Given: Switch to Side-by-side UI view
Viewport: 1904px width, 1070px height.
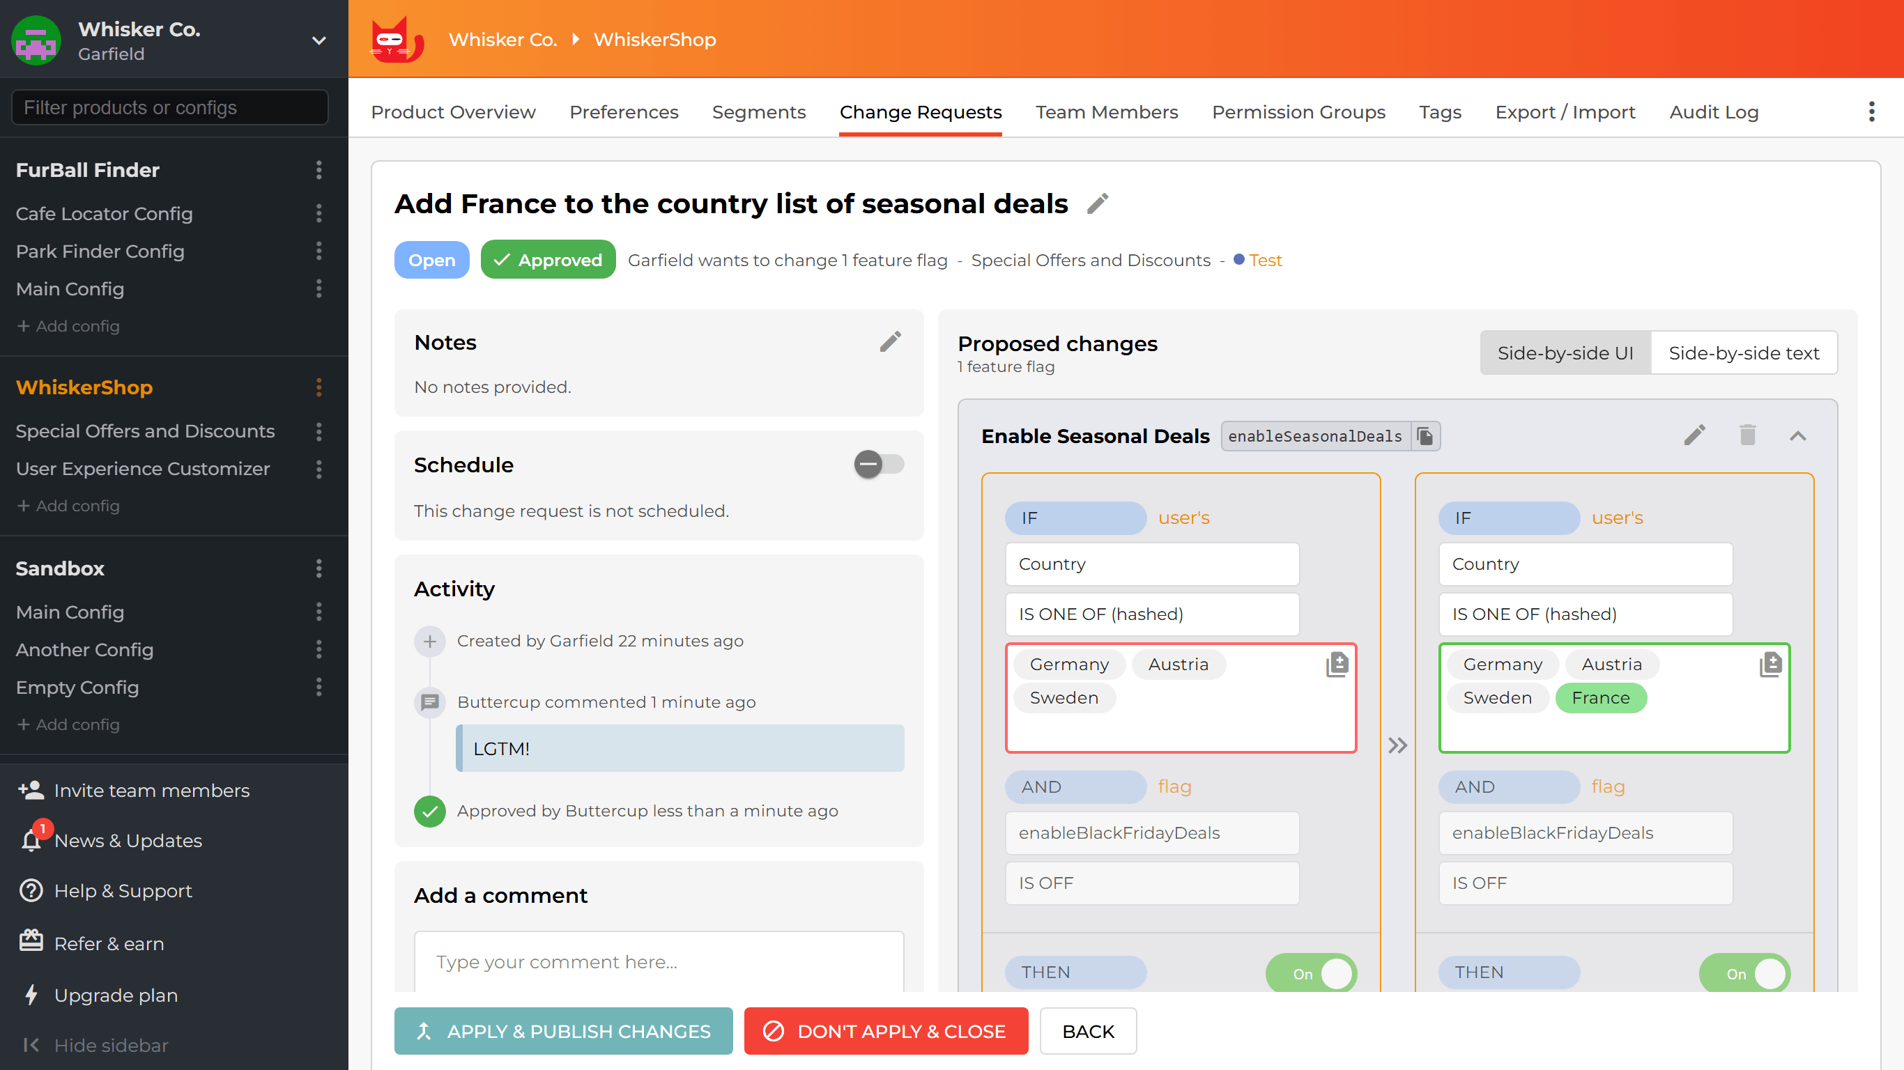Looking at the screenshot, I should 1565,353.
